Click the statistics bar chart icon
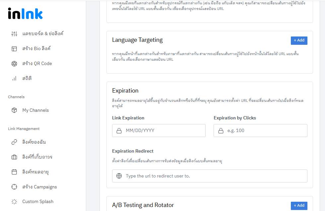 [14, 79]
